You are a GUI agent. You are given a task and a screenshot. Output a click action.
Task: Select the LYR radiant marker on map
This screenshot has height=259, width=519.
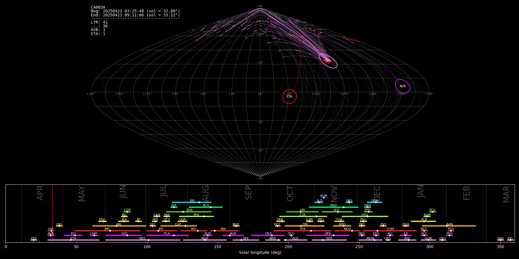click(x=328, y=61)
